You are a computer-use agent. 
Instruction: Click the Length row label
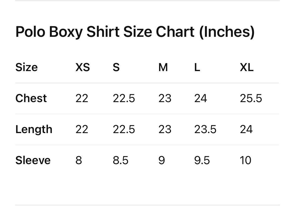coord(34,130)
